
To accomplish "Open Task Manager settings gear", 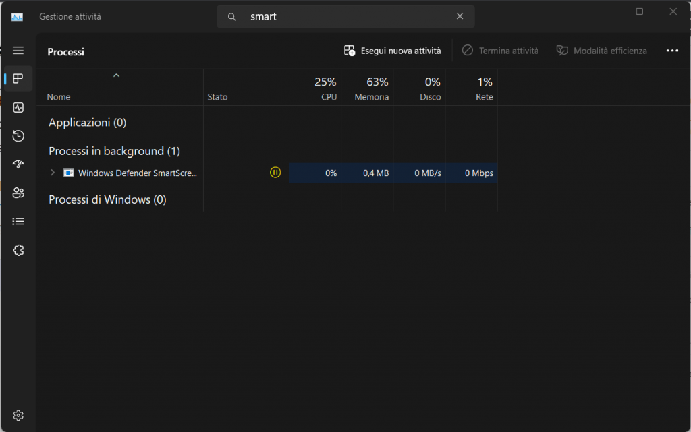I will pyautogui.click(x=18, y=415).
